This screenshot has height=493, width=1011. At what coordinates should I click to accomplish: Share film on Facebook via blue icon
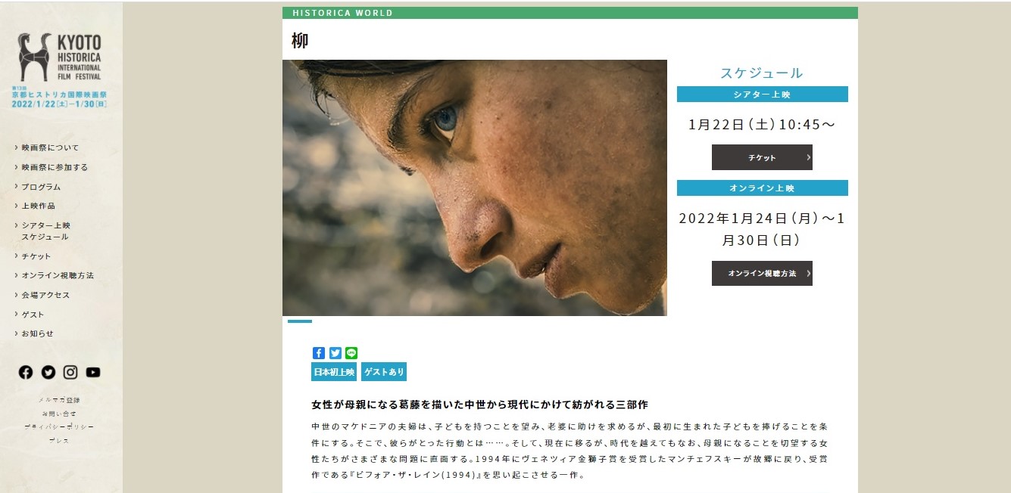point(319,353)
